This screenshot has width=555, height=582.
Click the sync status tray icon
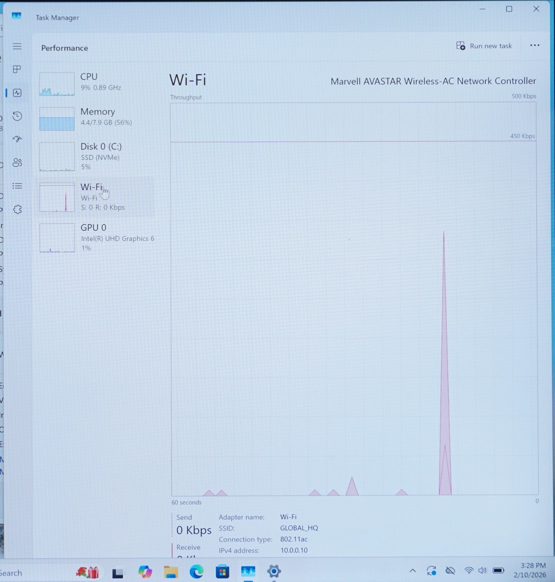click(x=432, y=570)
